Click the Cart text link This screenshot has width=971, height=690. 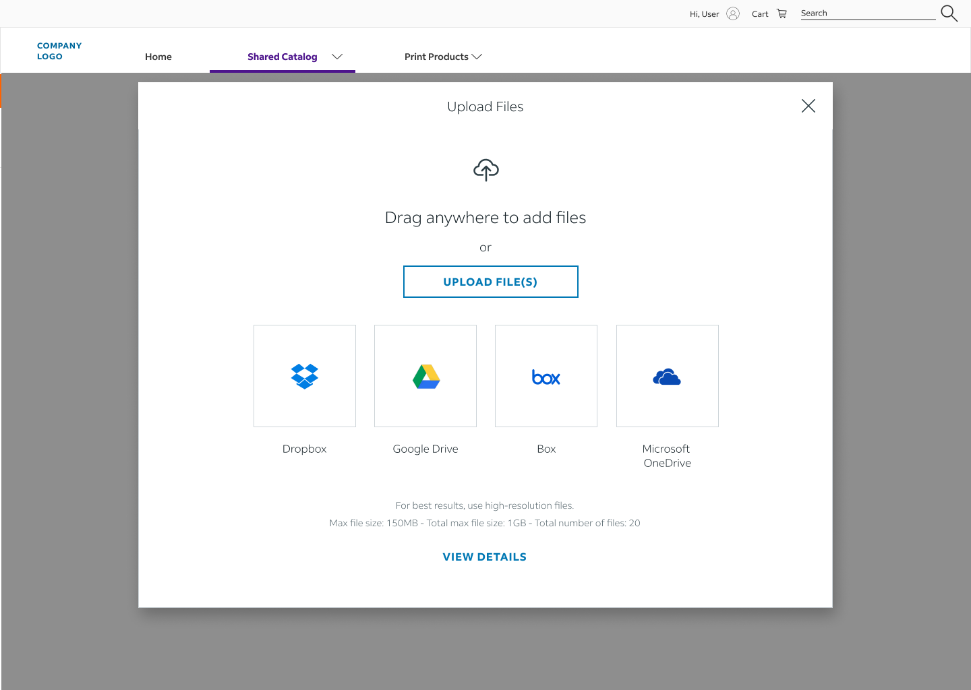(760, 13)
